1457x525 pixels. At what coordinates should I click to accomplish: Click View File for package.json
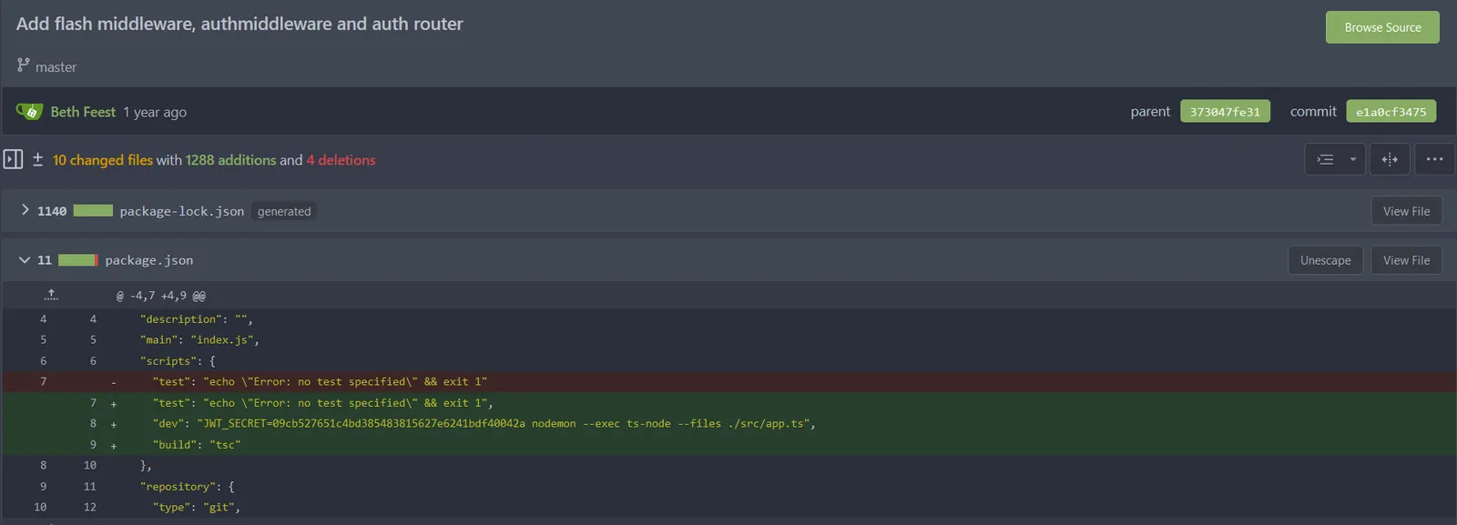coord(1406,260)
